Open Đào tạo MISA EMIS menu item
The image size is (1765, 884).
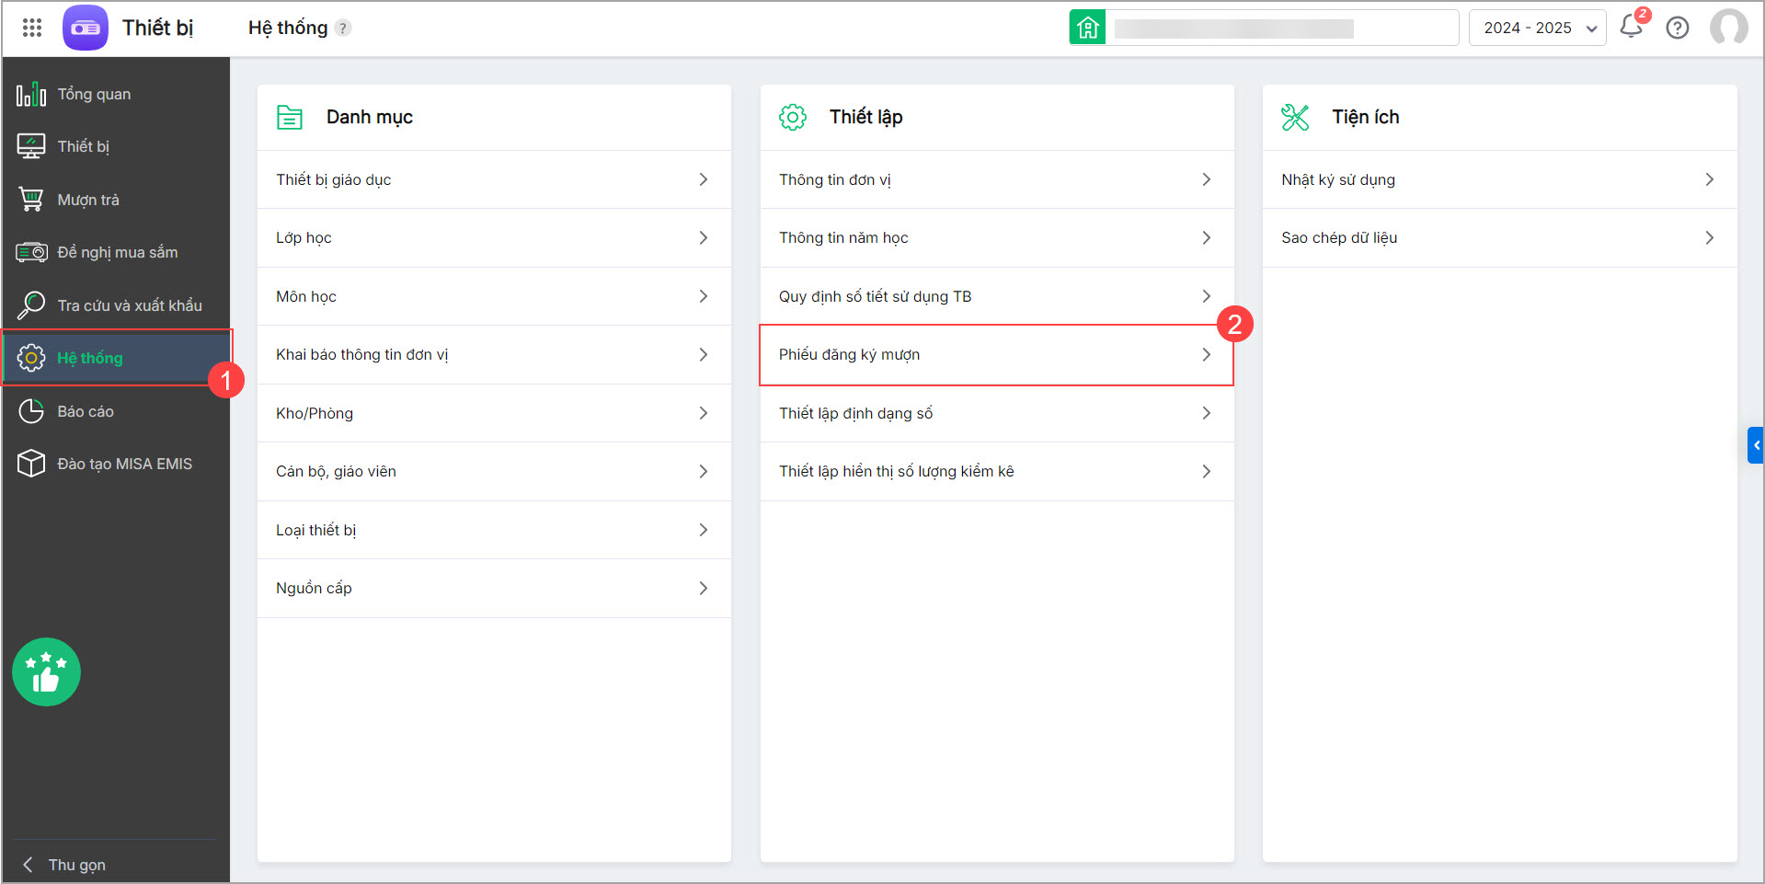(x=116, y=464)
